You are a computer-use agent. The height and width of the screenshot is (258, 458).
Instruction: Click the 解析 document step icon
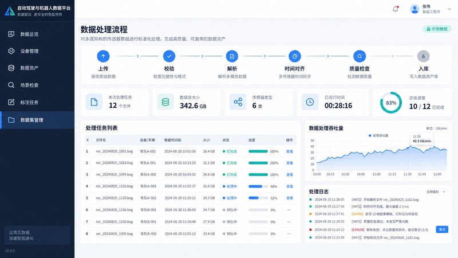tap(232, 56)
